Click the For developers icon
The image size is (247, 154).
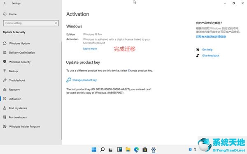click(x=5, y=117)
